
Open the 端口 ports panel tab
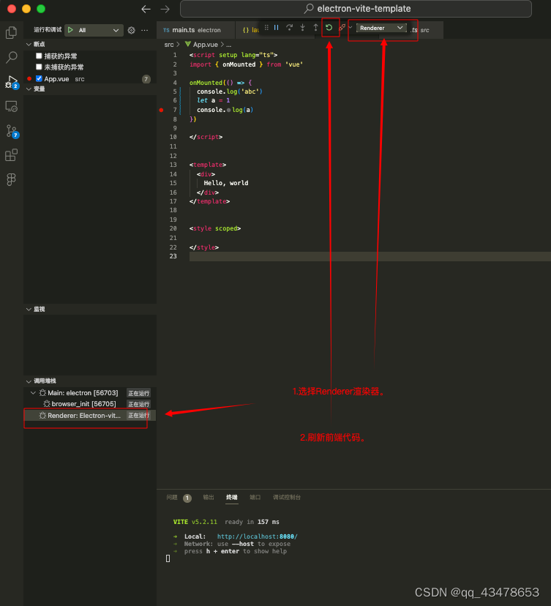click(x=255, y=498)
